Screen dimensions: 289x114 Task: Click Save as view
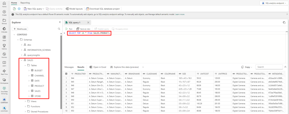83,29
